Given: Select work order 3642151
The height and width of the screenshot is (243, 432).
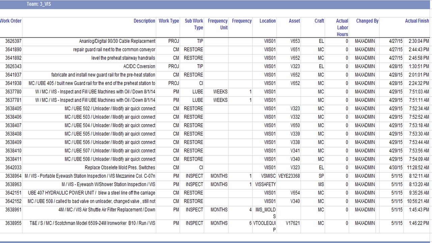Looking at the screenshot, I should [x=13, y=193].
